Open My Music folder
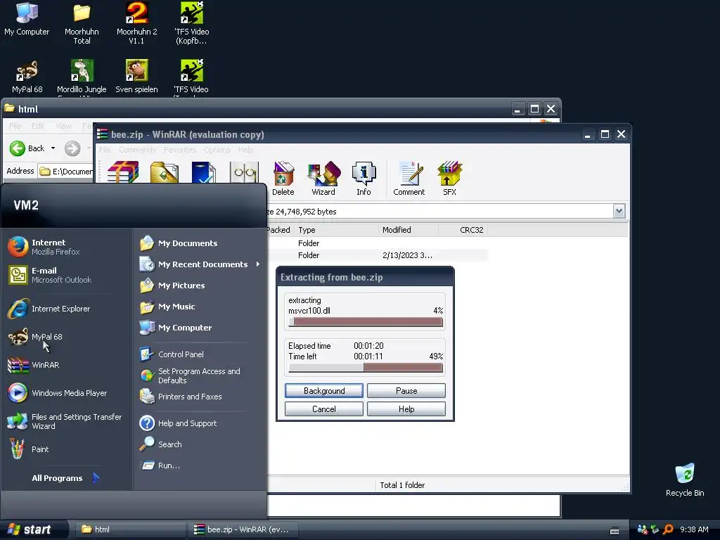This screenshot has width=720, height=540. (x=168, y=307)
